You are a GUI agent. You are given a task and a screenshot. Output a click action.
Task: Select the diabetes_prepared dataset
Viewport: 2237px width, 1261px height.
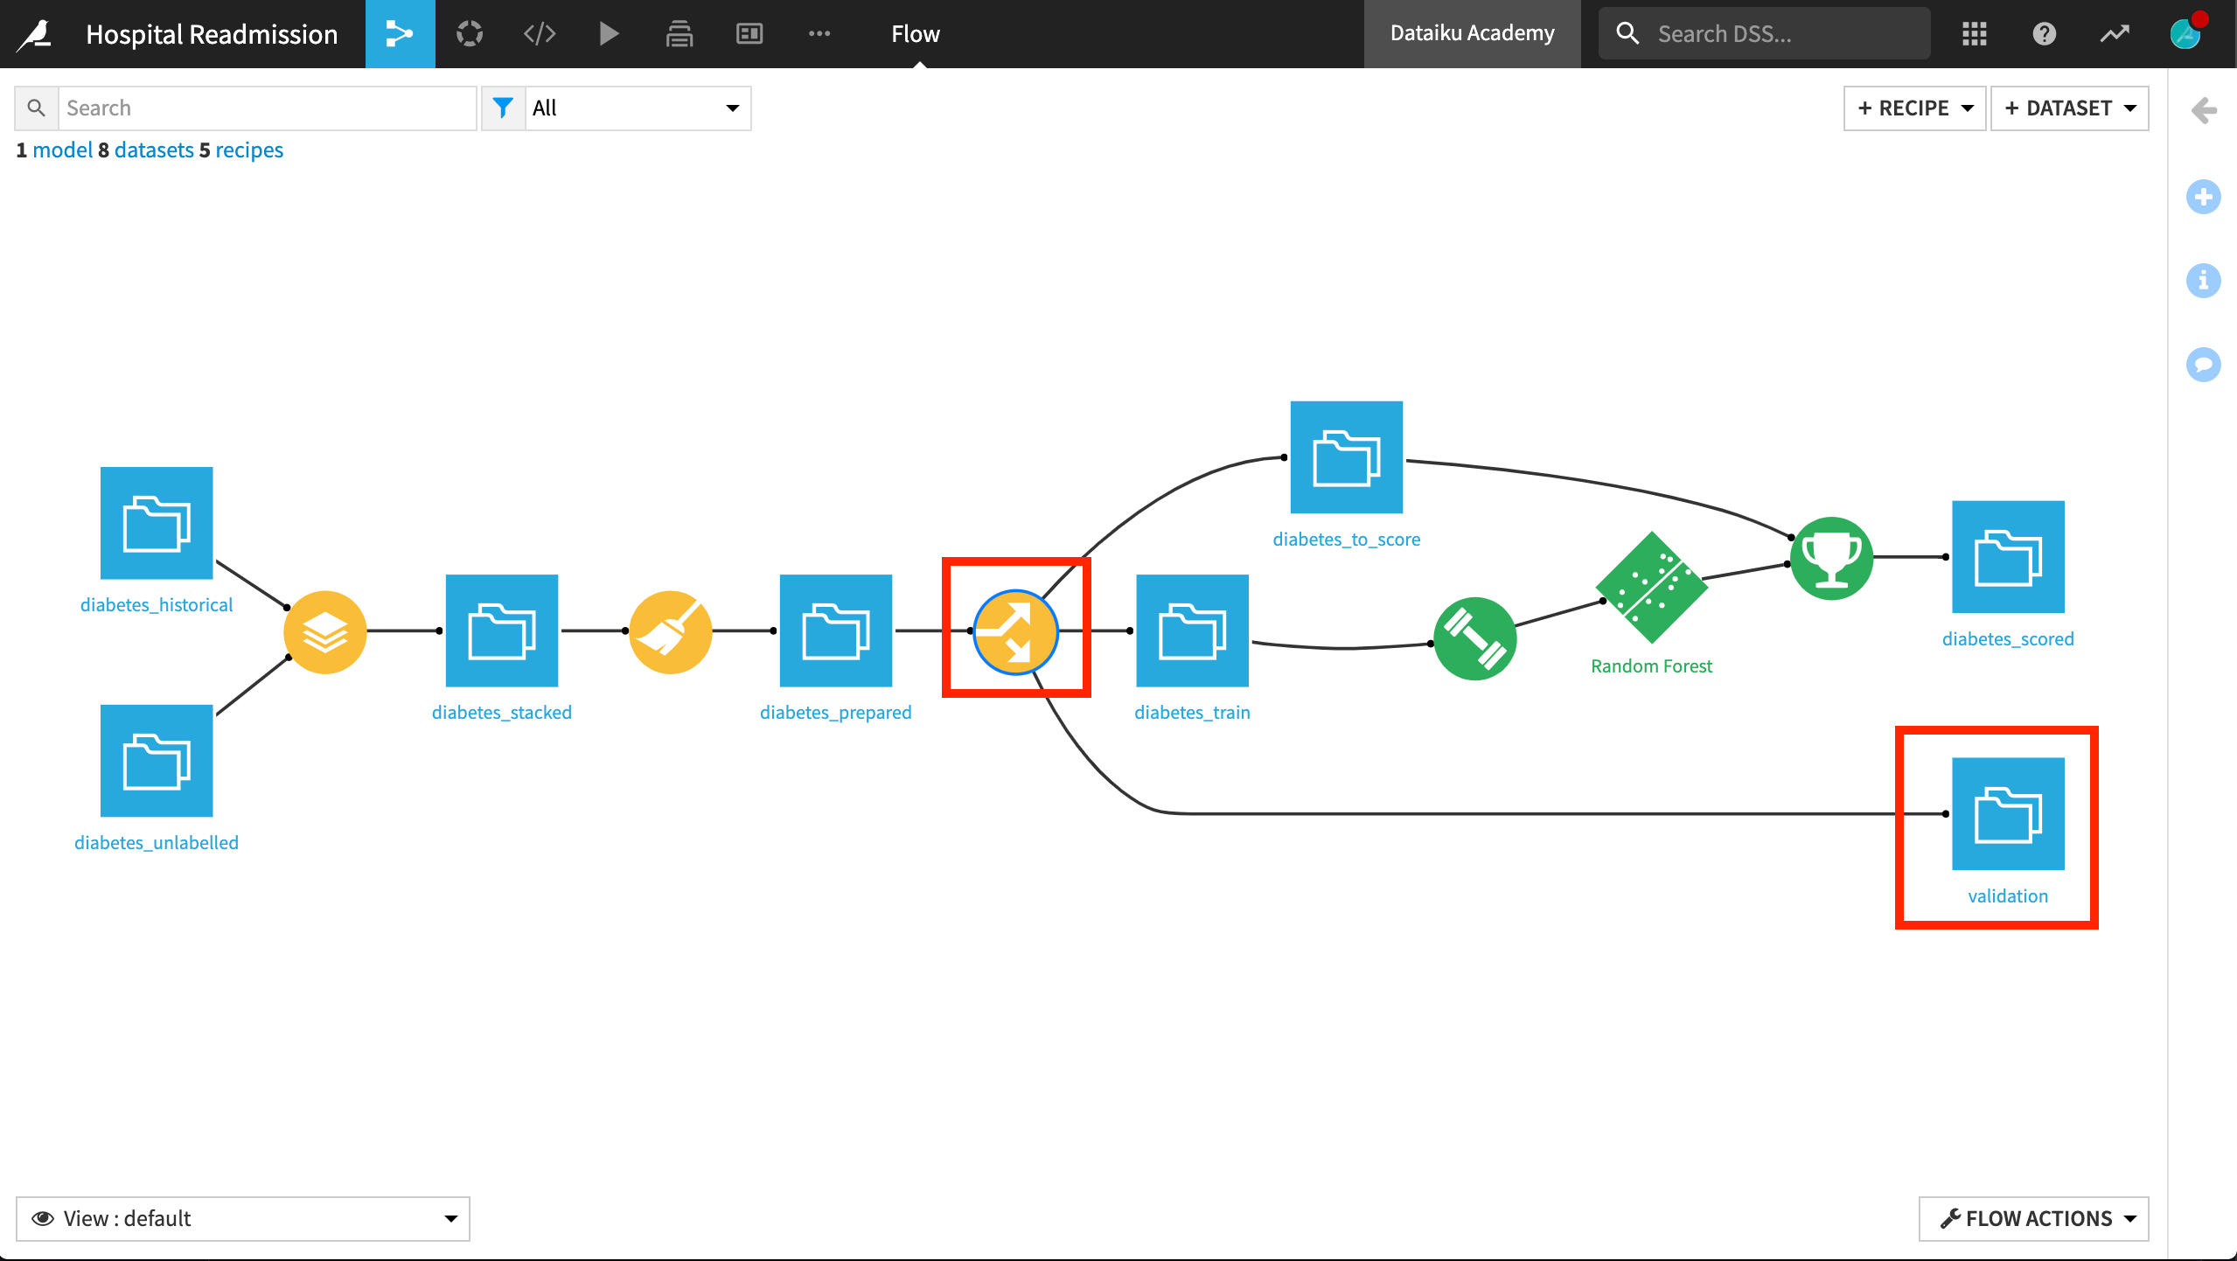click(x=836, y=630)
